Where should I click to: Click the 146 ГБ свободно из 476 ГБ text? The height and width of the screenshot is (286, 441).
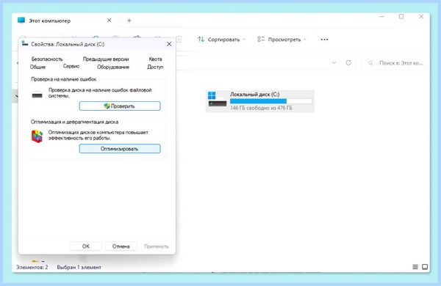click(261, 108)
